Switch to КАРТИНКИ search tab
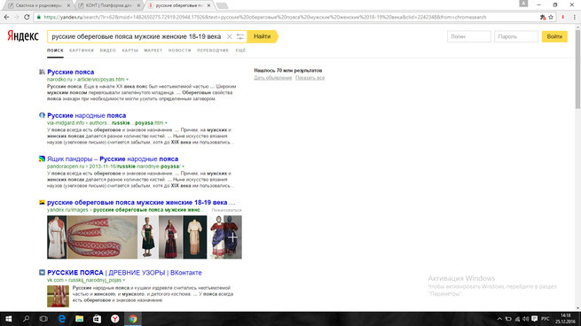 82,50
